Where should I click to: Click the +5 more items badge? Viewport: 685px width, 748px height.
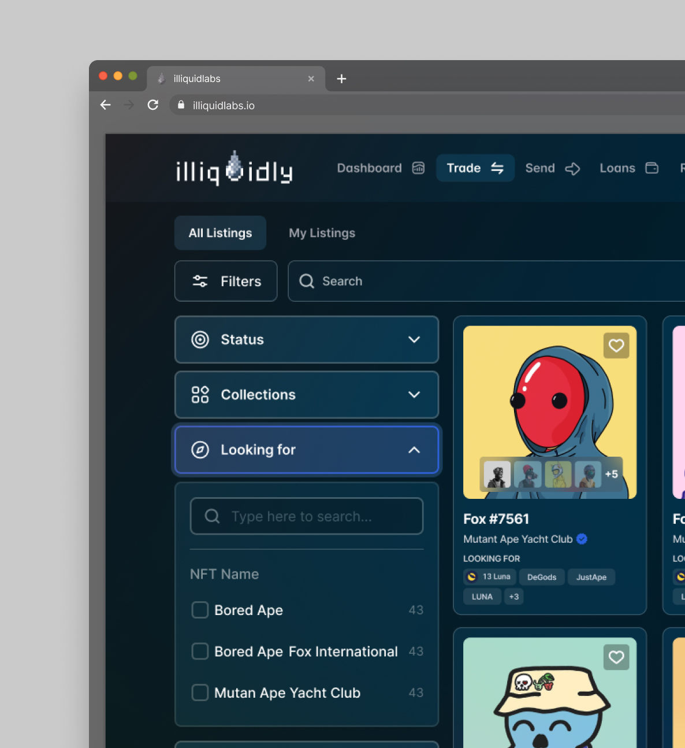click(x=612, y=474)
